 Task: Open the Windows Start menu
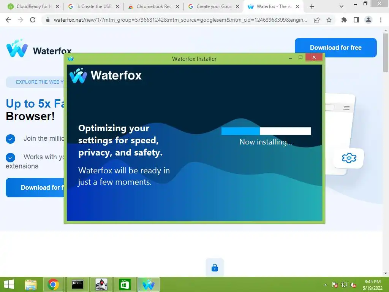click(x=9, y=284)
